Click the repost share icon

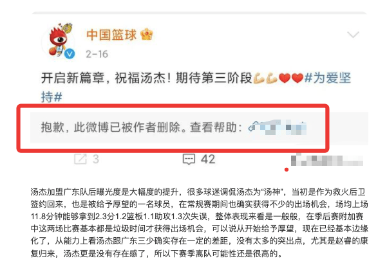(x=80, y=159)
